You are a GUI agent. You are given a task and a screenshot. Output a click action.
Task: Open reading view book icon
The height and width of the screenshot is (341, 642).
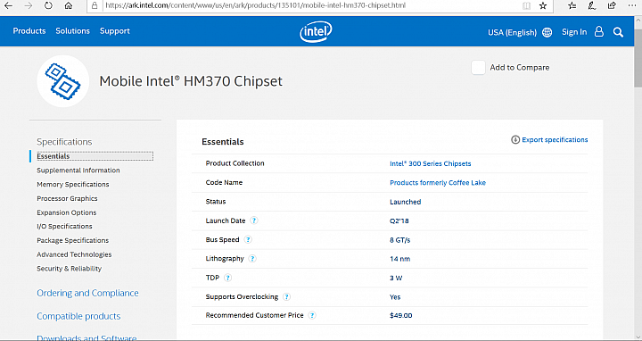pos(526,5)
